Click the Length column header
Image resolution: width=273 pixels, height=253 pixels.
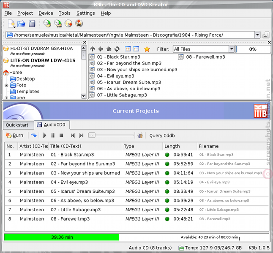180,146
